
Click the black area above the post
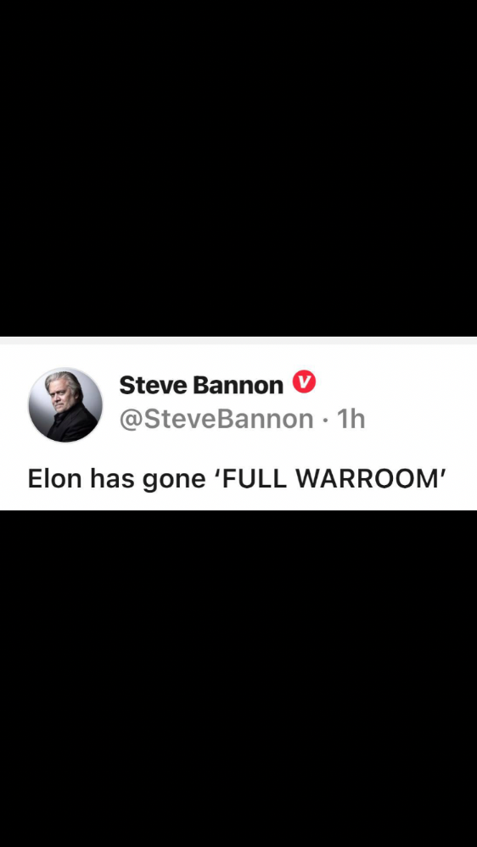[238, 168]
